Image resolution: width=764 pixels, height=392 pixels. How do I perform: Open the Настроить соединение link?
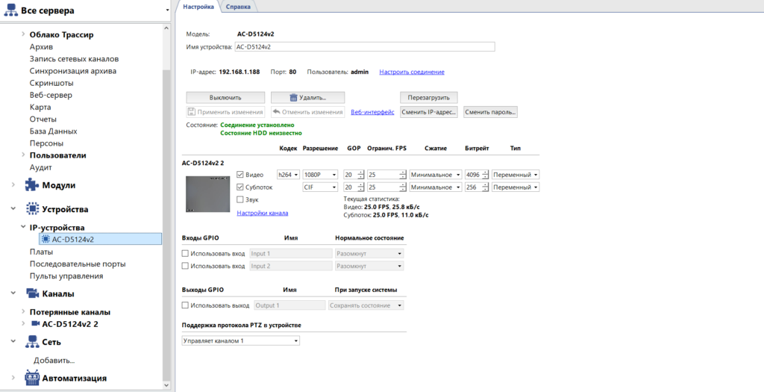[x=411, y=72]
